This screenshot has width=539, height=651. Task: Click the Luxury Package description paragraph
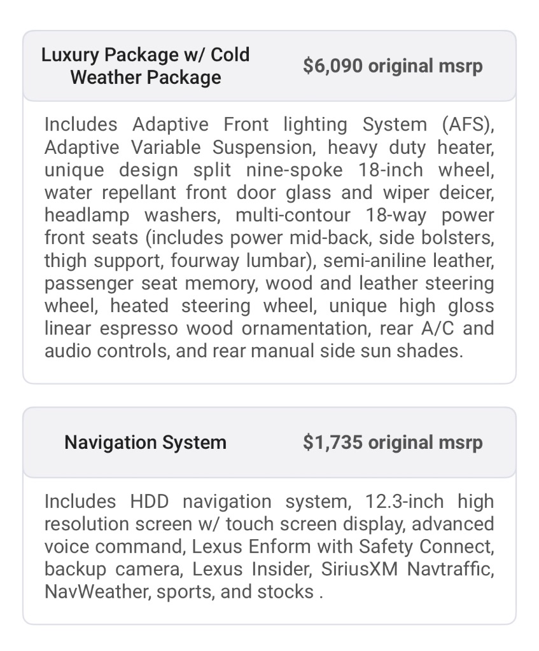tap(269, 238)
